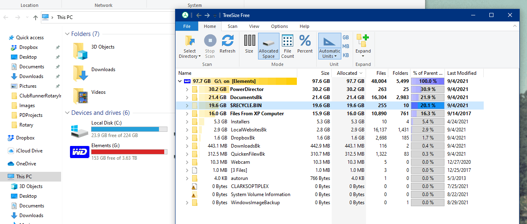Expand the LocalWebsitesBk folder node

187,130
